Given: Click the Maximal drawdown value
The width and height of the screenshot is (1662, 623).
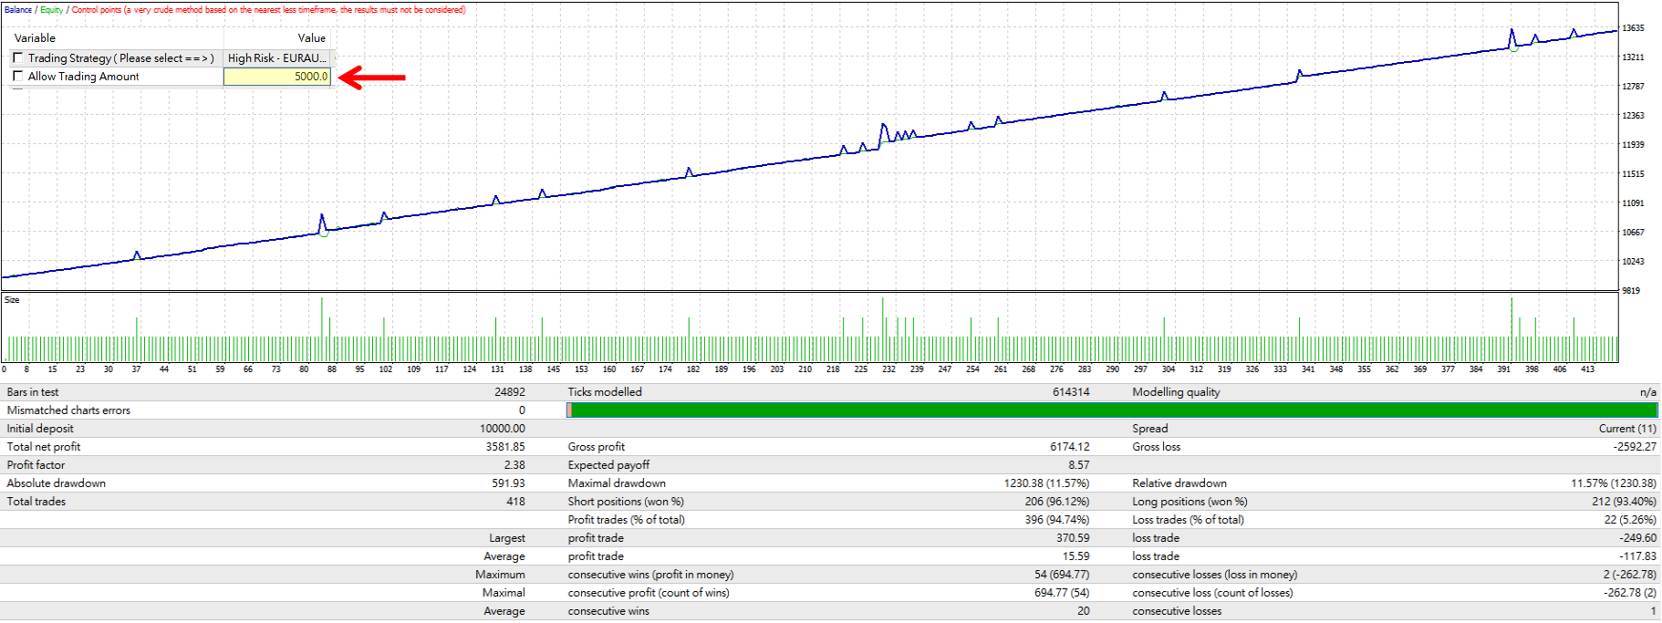Looking at the screenshot, I should tap(1047, 483).
